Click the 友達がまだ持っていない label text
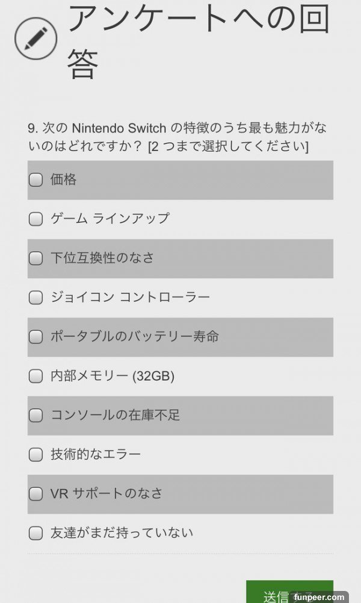Image resolution: width=361 pixels, height=603 pixels. click(122, 533)
